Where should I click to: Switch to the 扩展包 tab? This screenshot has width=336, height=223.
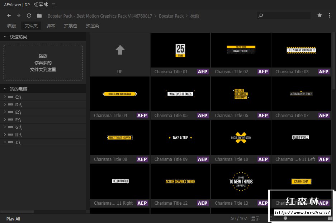(x=71, y=26)
